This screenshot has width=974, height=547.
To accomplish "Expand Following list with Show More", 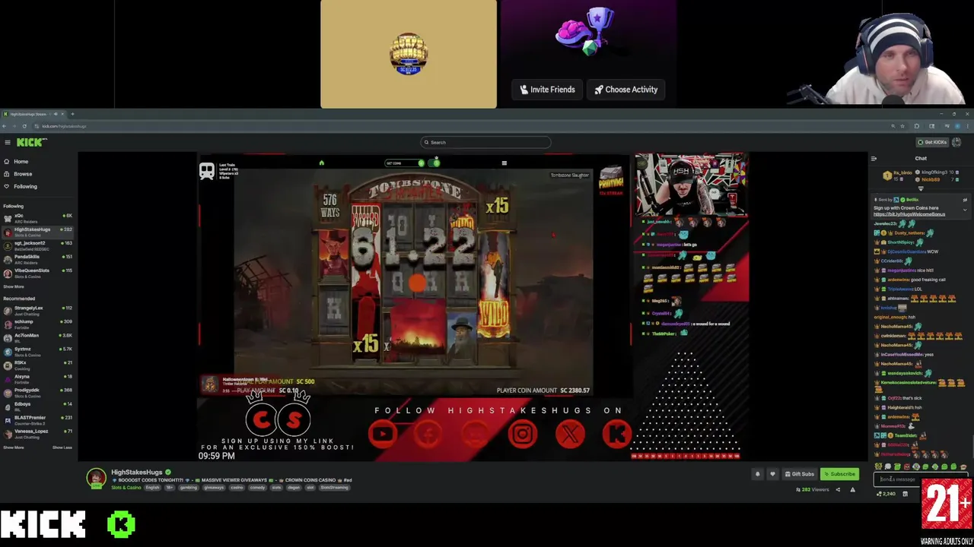I will (13, 286).
